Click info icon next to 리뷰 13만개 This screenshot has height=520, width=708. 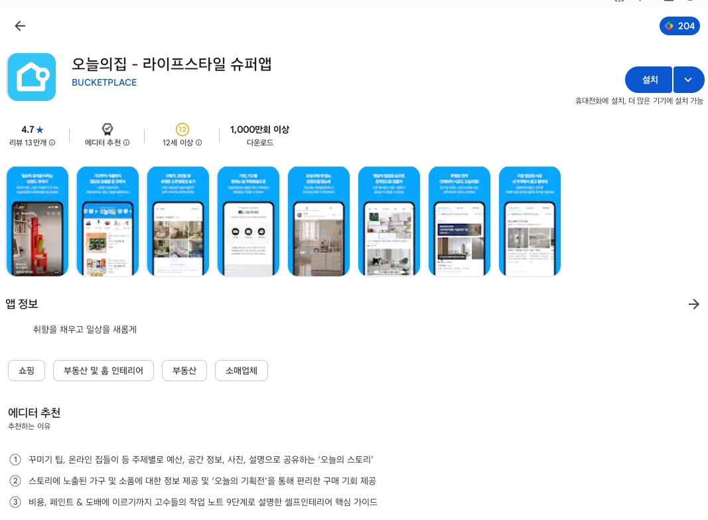point(52,143)
